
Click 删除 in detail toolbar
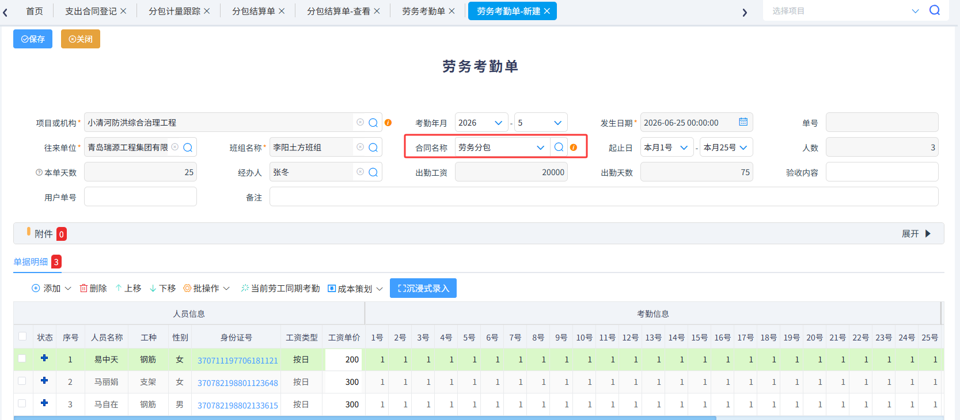[x=93, y=288]
